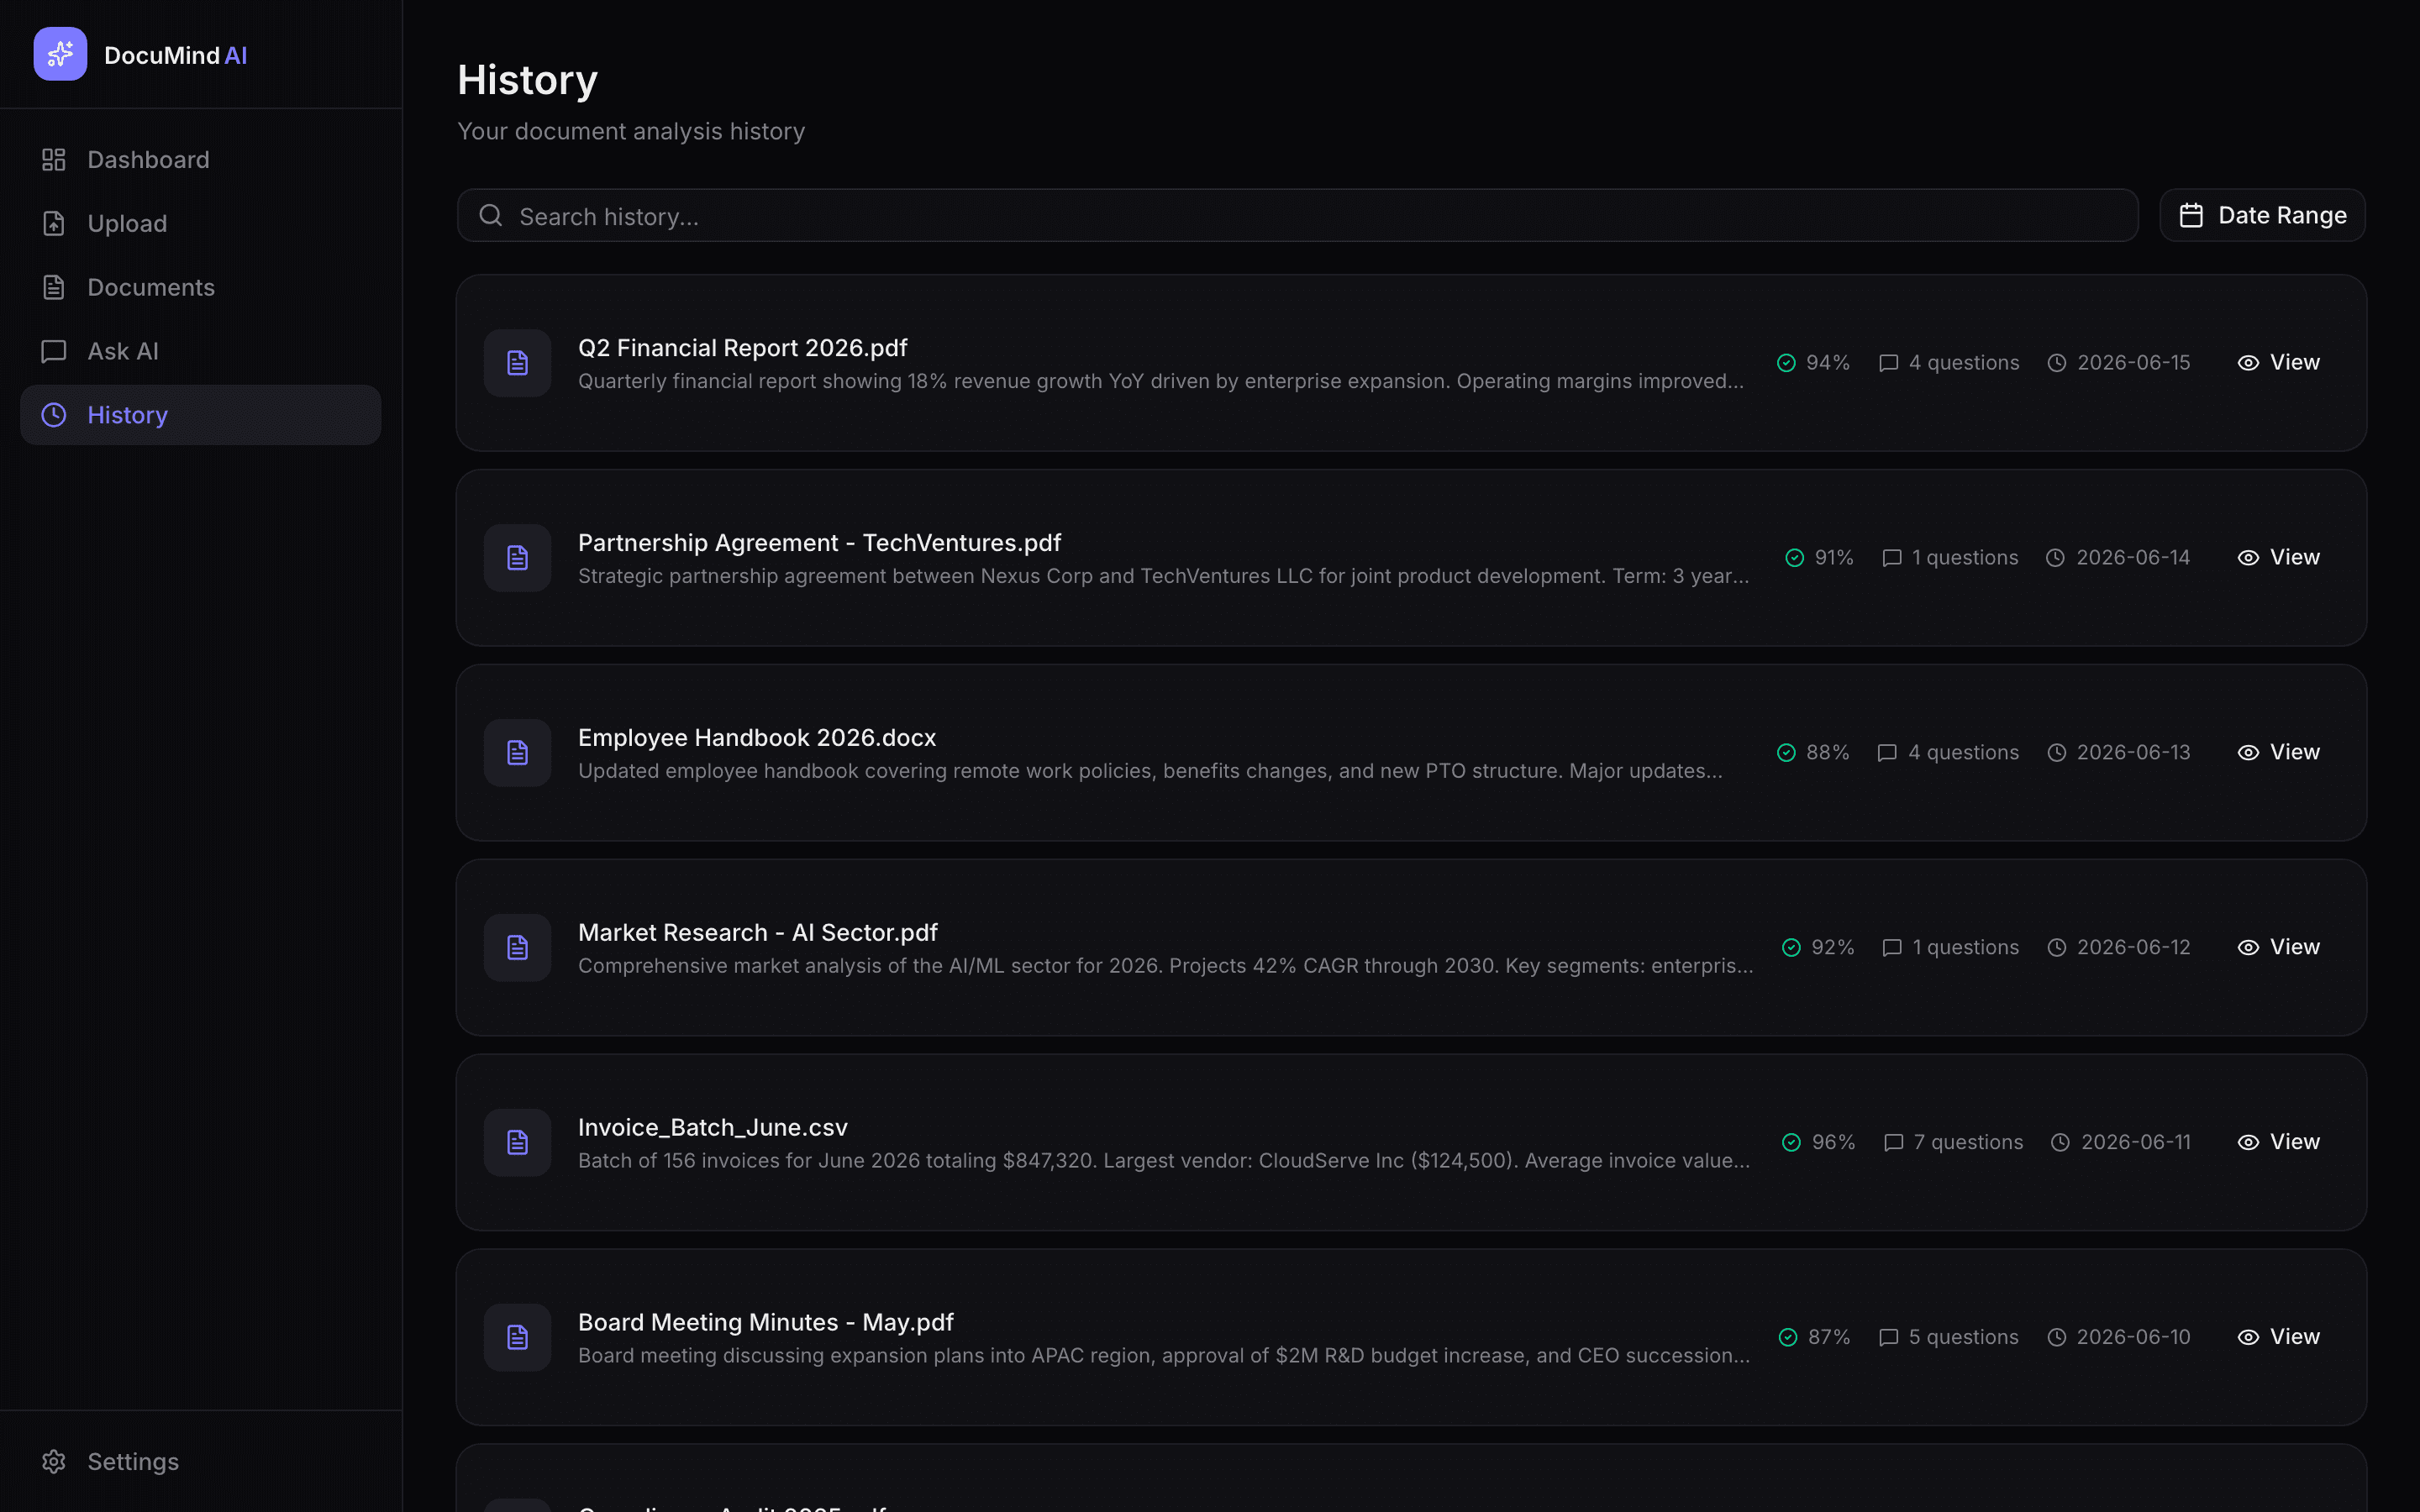Click the document icon of Employee Handbook
2420x1512 pixels.
coord(517,753)
